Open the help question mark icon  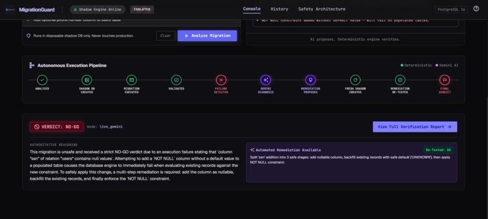tap(476, 8)
